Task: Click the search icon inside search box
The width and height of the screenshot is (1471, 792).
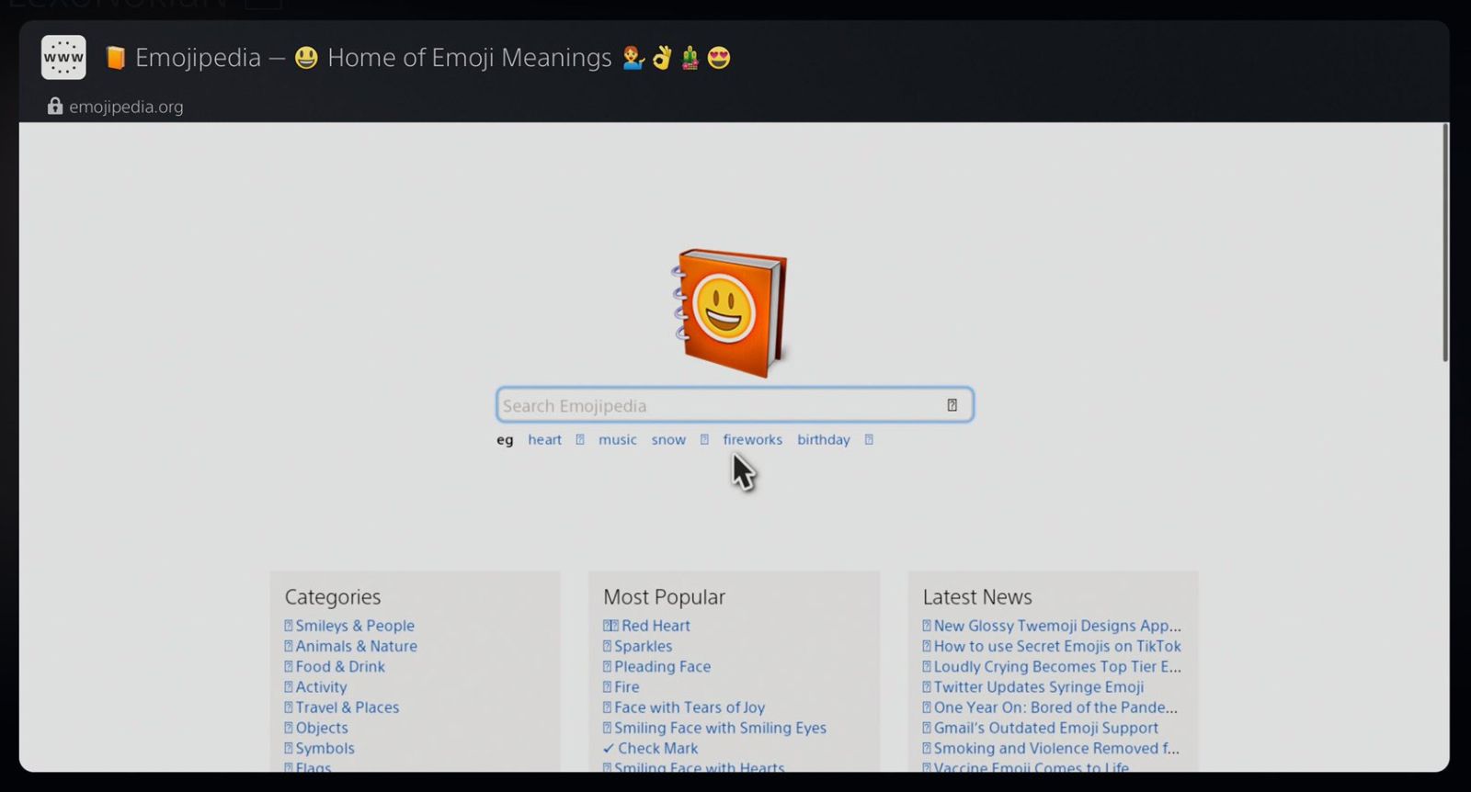Action: tap(952, 405)
